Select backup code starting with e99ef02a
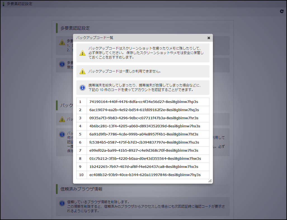Image resolution: width=287 pixels, height=220 pixels. [144, 150]
